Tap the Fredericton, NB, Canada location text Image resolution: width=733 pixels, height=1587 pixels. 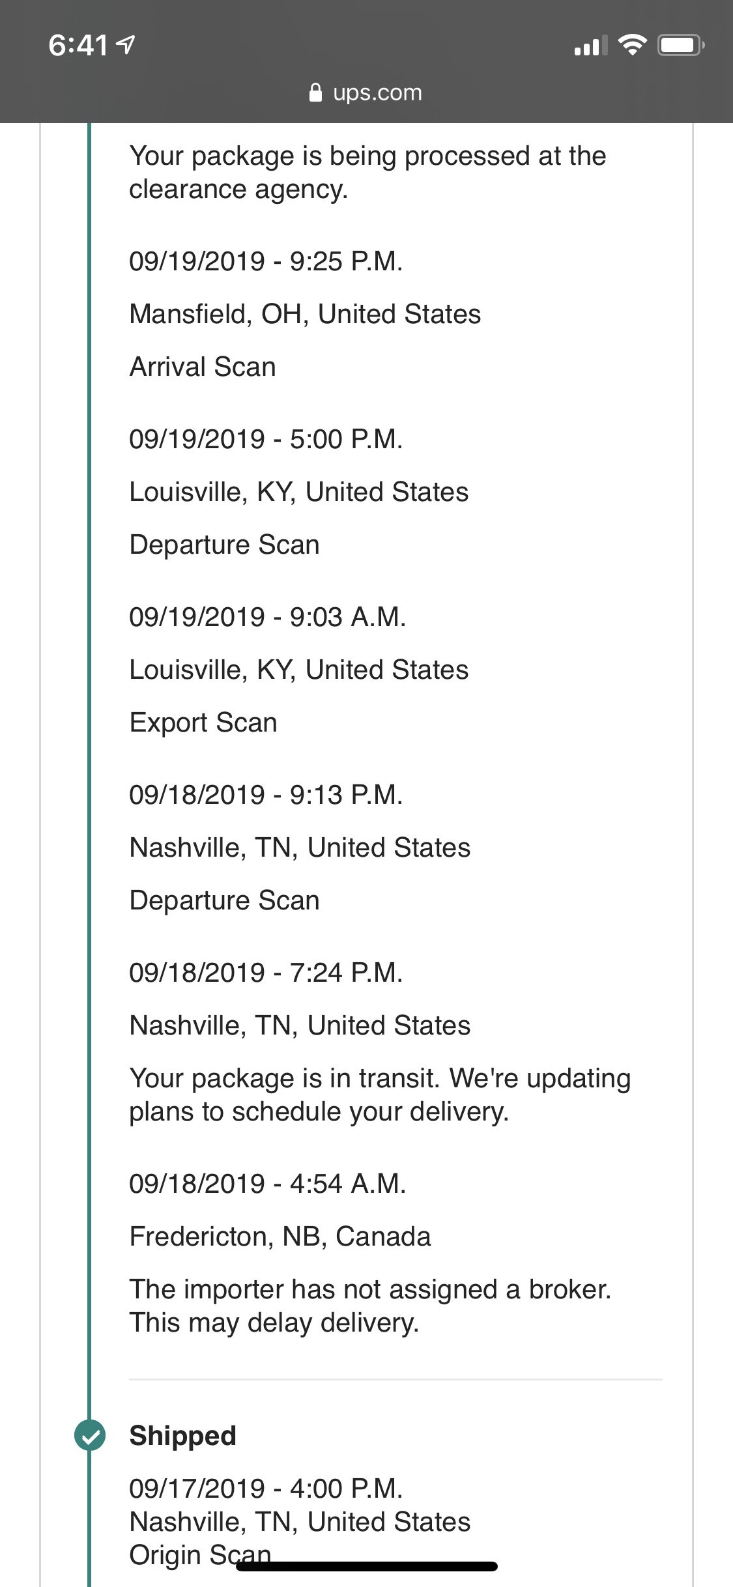(280, 1237)
